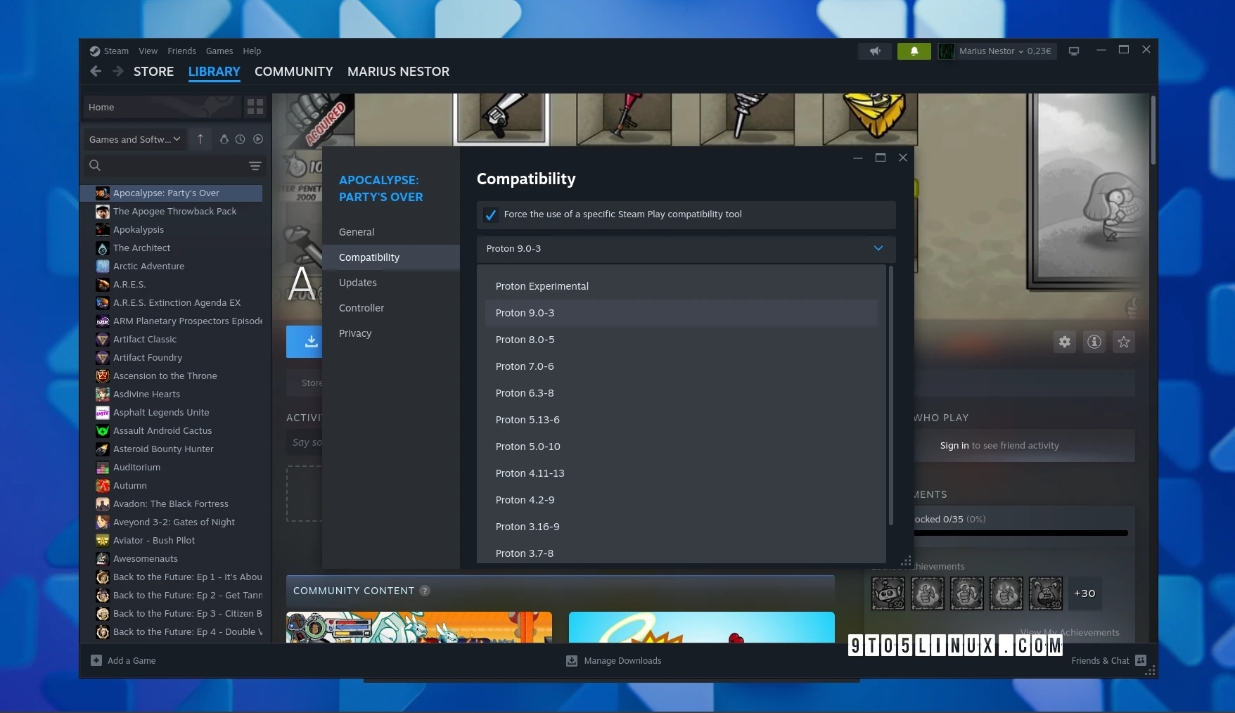
Task: Uncheck Force the use of Steam Play compatibility tool
Action: pos(490,215)
